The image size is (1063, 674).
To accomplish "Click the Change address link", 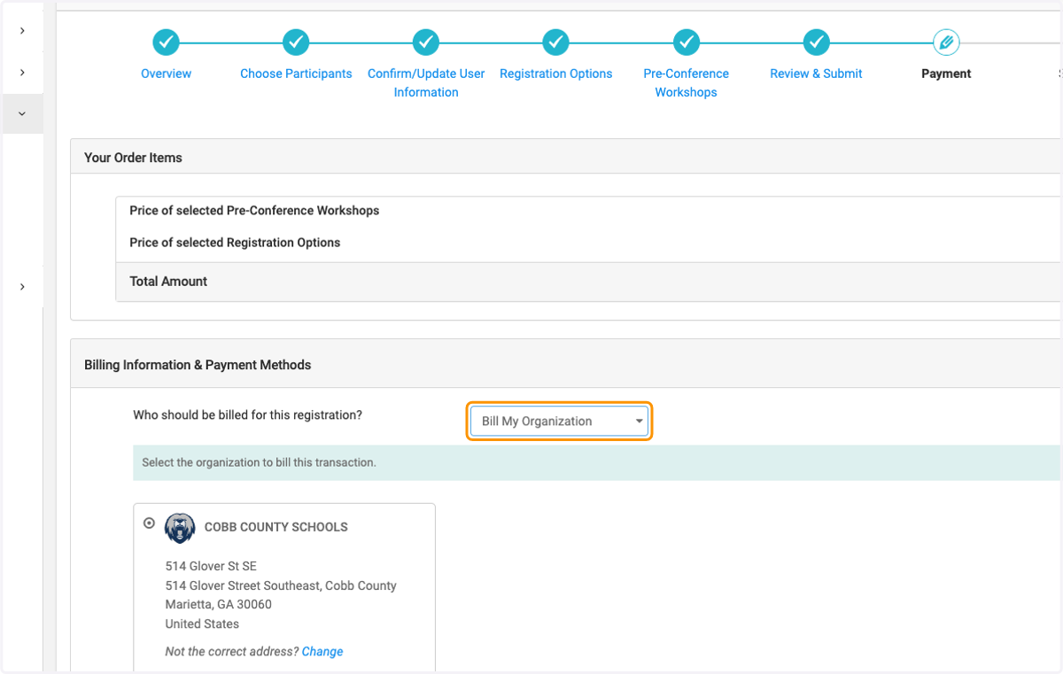I will click(x=322, y=651).
